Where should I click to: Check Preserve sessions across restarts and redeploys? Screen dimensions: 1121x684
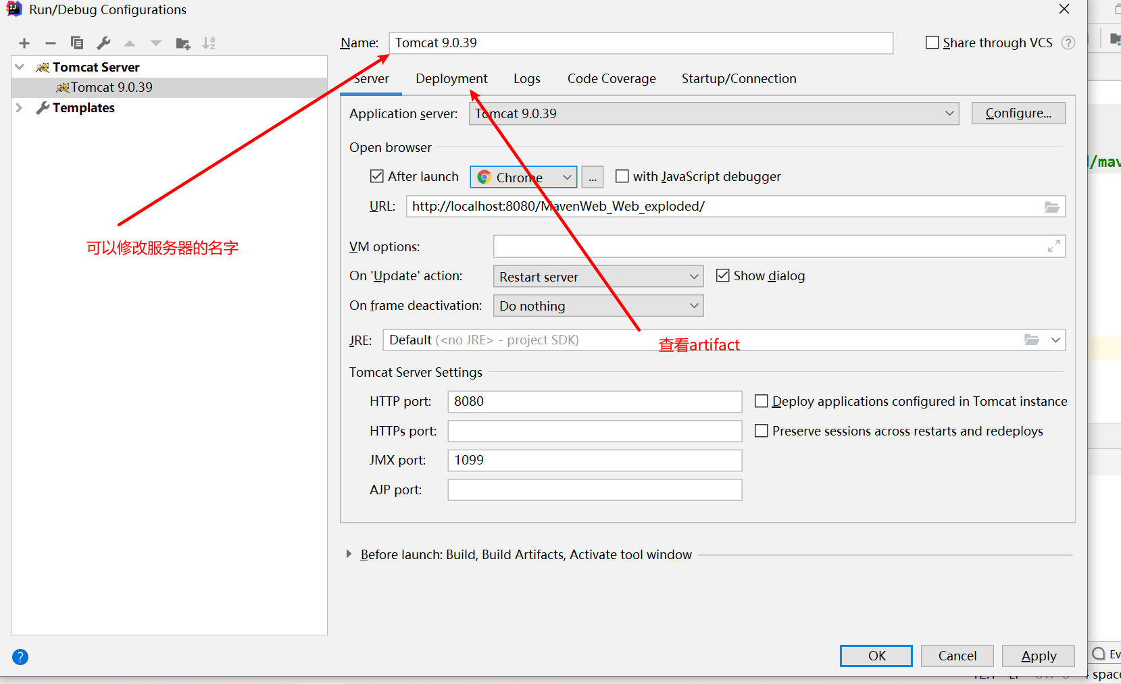pos(762,431)
